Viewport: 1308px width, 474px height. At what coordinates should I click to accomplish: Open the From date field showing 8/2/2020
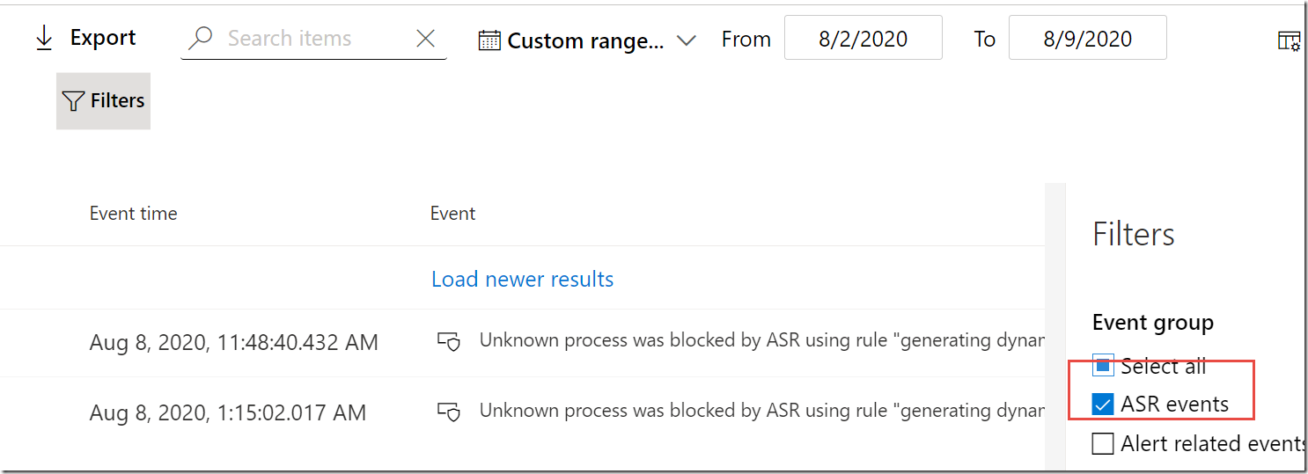coord(863,40)
